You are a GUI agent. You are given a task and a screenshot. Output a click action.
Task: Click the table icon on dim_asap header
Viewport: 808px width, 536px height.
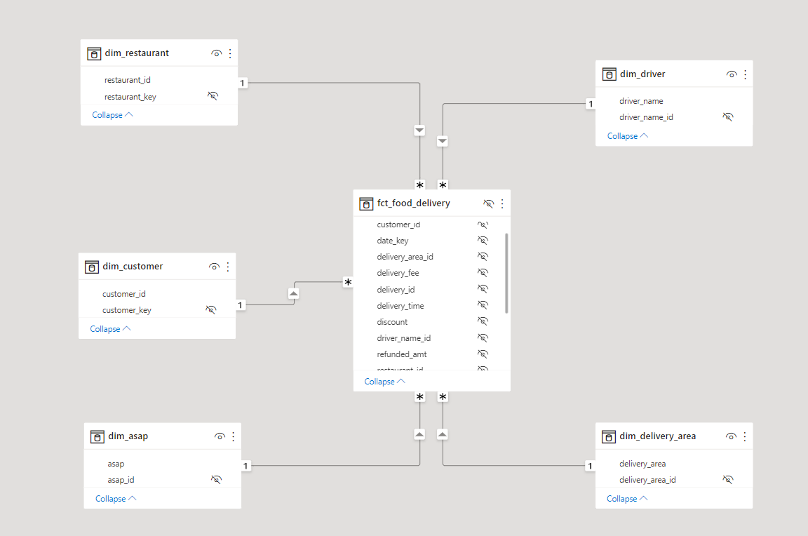(x=97, y=436)
